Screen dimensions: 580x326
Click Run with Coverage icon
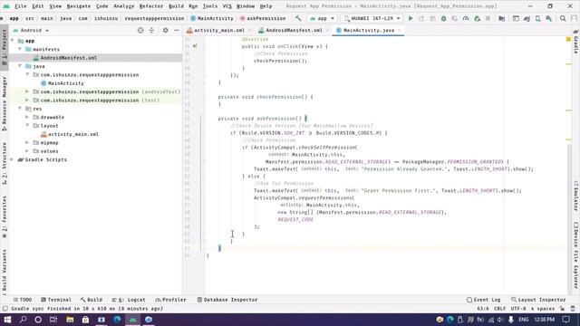click(455, 18)
